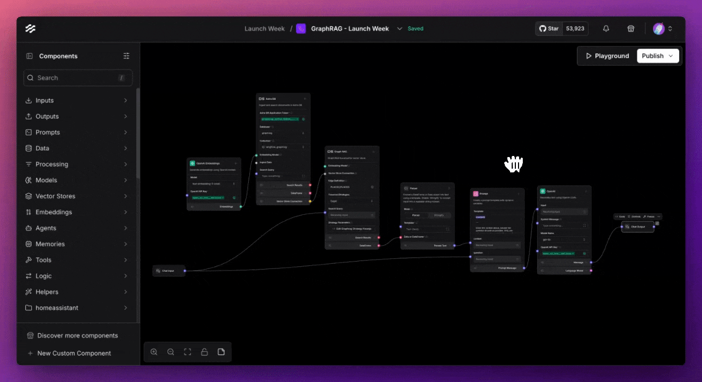The image size is (702, 382).
Task: Open the component filter settings icon
Action: pos(126,56)
